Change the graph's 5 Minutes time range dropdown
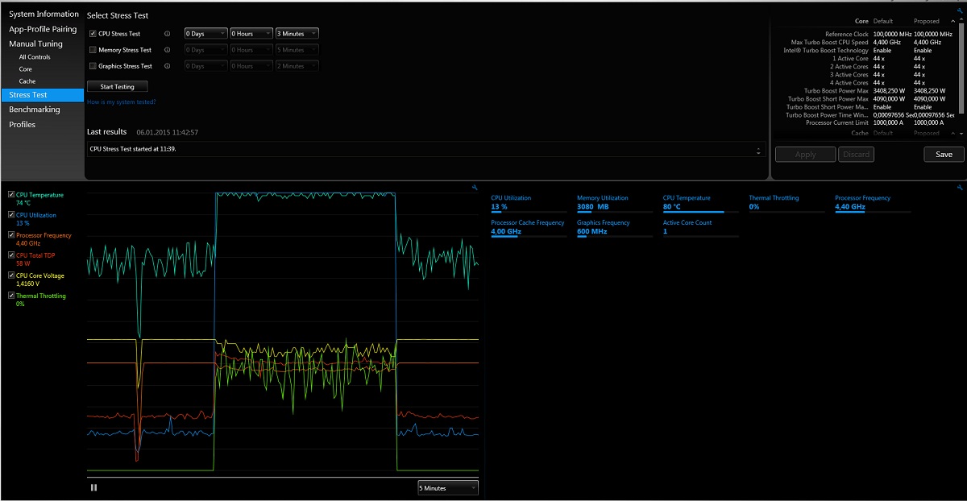967x501 pixels. point(447,488)
